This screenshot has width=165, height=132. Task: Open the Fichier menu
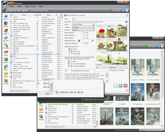(x=11, y=6)
